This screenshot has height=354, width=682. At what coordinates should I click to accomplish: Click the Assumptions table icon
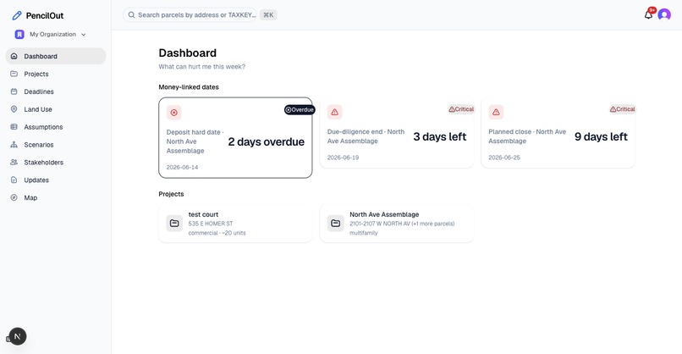14,127
